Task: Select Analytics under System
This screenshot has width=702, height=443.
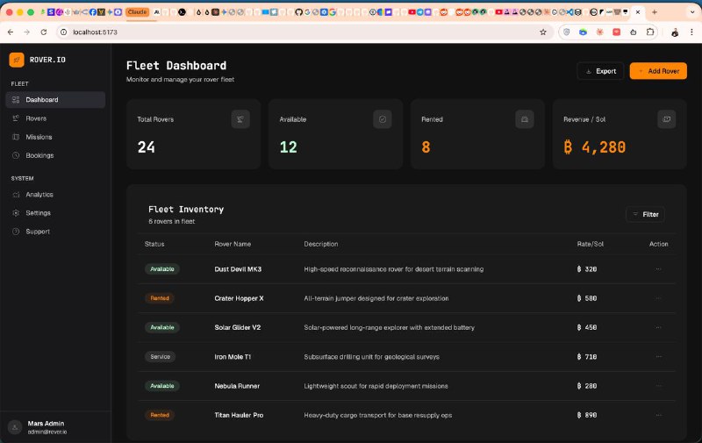Action: point(39,195)
